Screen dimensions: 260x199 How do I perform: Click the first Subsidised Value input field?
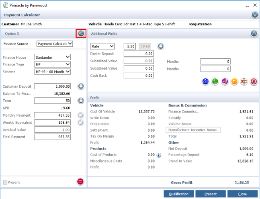pos(139,61)
